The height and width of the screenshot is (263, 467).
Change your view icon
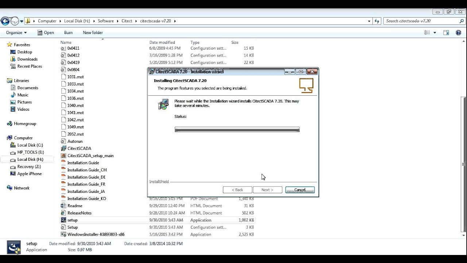tap(427, 33)
